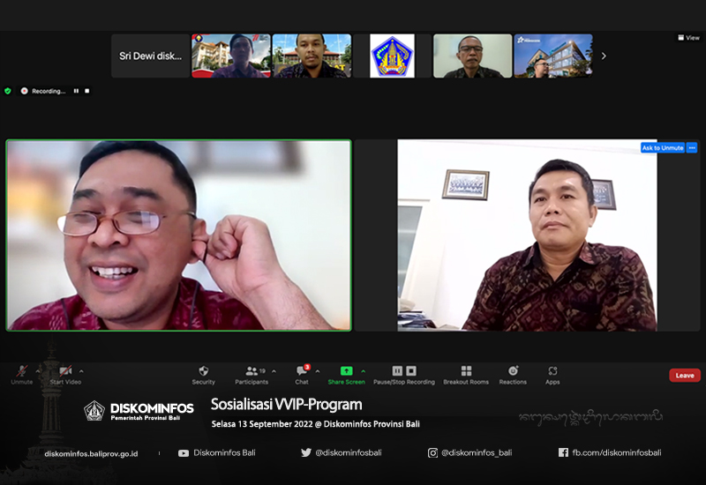Toggle Start Video camera icon
This screenshot has height=485, width=706.
tap(65, 371)
